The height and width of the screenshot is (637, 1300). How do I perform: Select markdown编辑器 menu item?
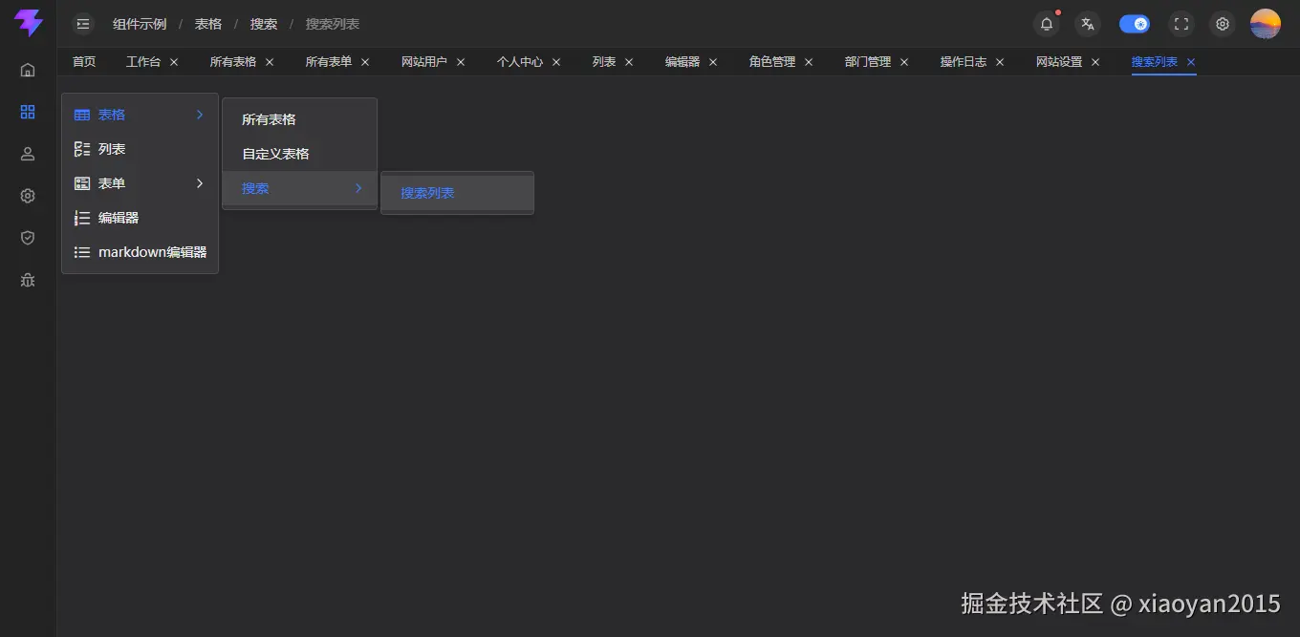[x=140, y=252]
